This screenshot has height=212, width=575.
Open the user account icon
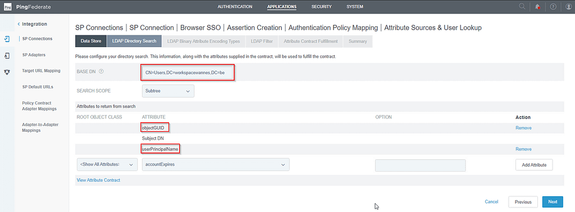pyautogui.click(x=569, y=7)
